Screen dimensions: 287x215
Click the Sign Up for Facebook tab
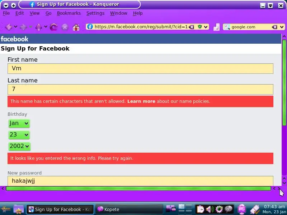pyautogui.click(x=79, y=5)
